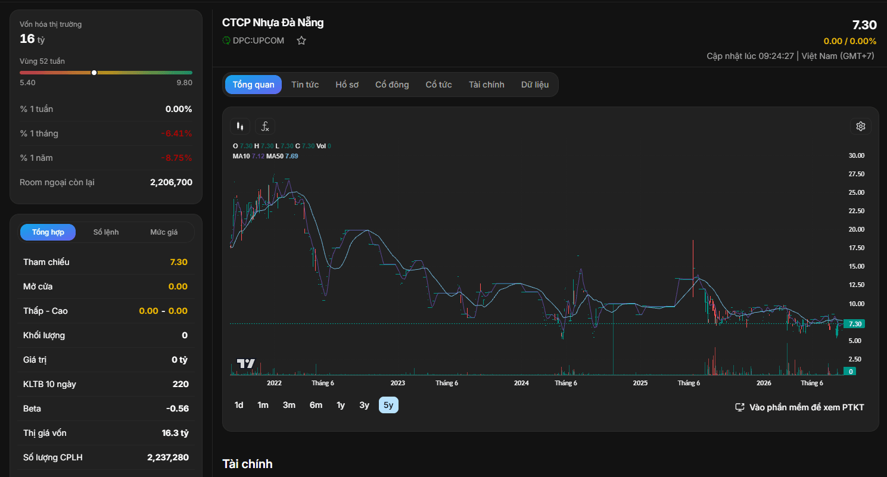Image resolution: width=887 pixels, height=477 pixels.
Task: Click the Vùng 52 tuần label
Action: coord(42,61)
